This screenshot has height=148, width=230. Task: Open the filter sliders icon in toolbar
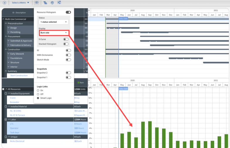coord(59,3)
